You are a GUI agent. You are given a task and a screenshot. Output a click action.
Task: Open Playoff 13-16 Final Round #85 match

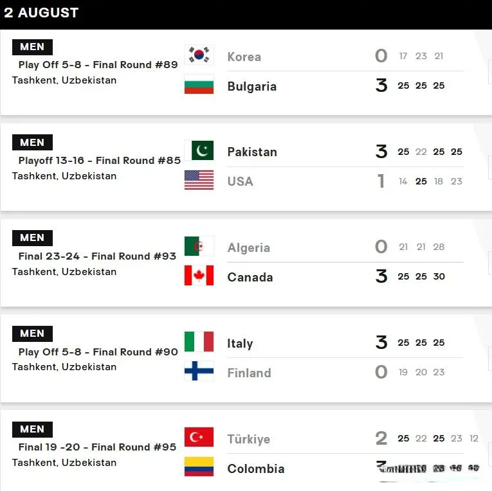(100, 160)
